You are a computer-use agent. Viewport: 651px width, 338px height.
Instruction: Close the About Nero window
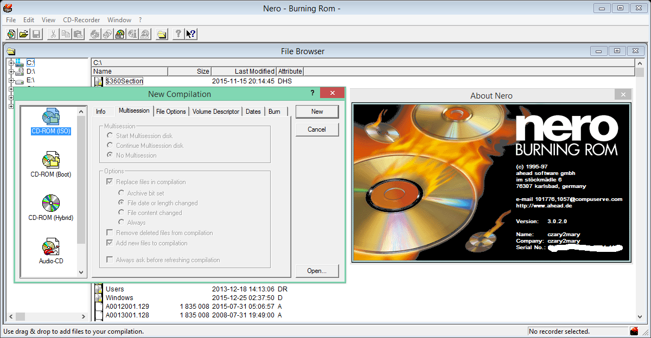pyautogui.click(x=622, y=95)
